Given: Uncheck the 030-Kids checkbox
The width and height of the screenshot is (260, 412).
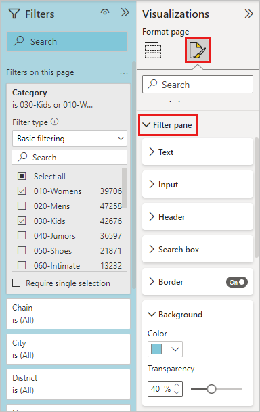Looking at the screenshot, I should click(22, 221).
